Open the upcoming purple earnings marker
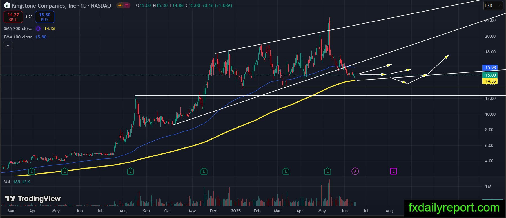Viewport: 506px width, 218px height. 393,171
